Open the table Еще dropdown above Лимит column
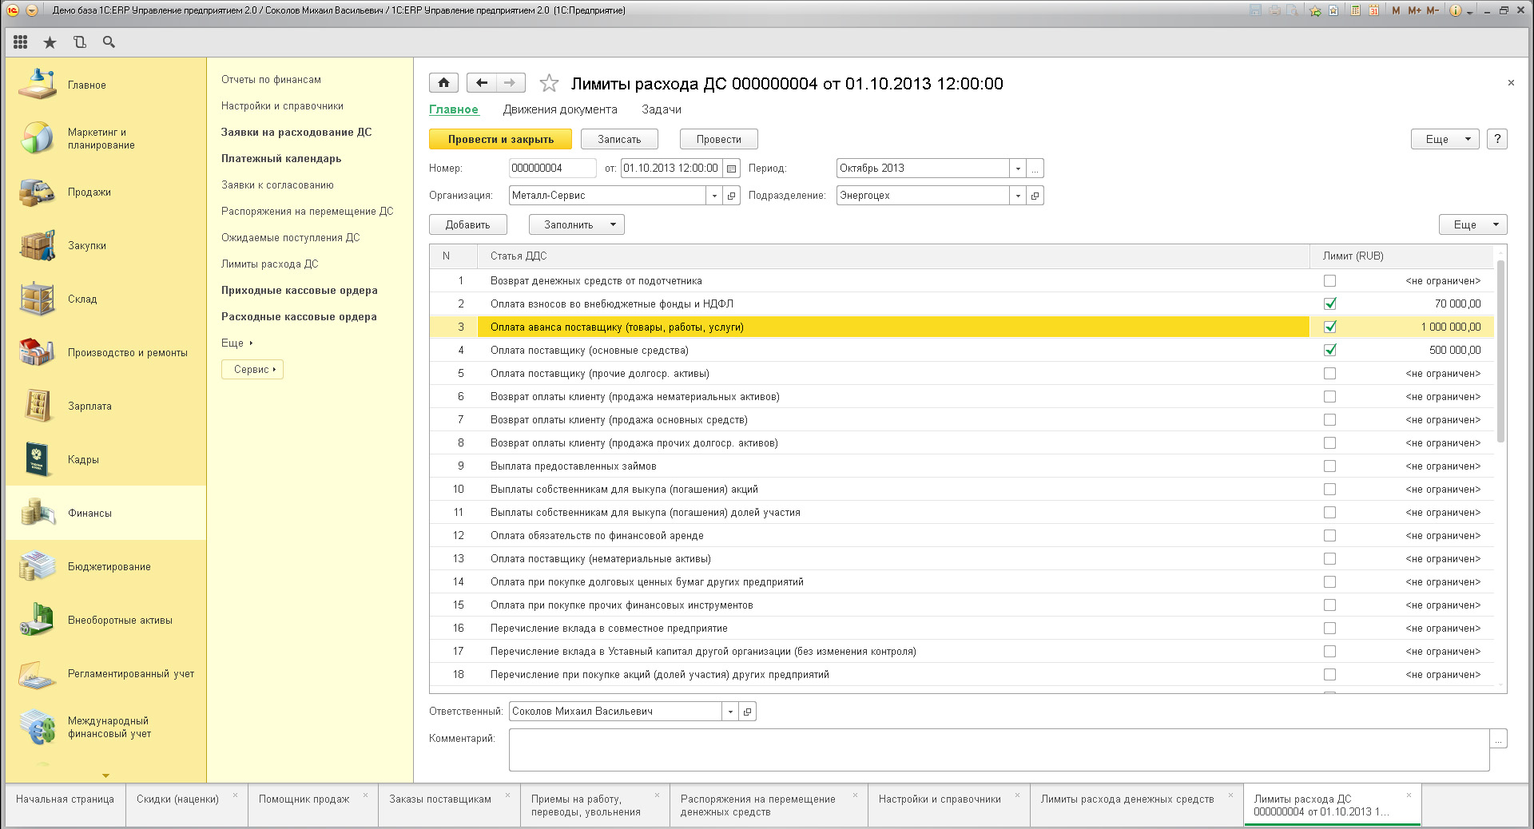Viewport: 1534px width, 829px height. click(1473, 224)
